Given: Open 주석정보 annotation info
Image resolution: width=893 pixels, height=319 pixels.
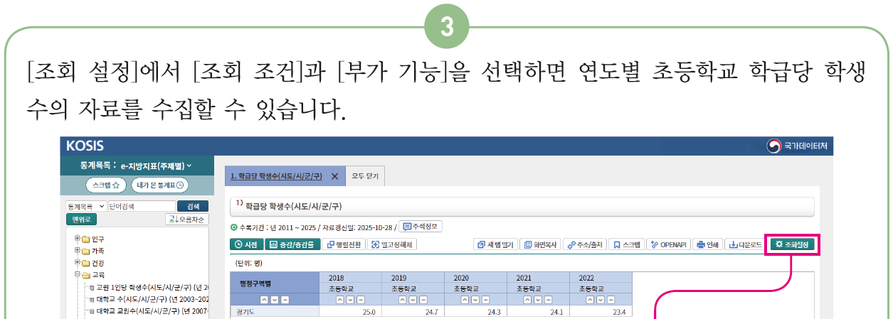Looking at the screenshot, I should [x=421, y=227].
